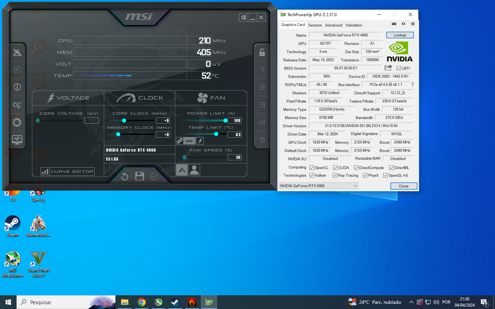This screenshot has height=309, width=495.
Task: Close the MSI Afterburner window
Action: 261,18
